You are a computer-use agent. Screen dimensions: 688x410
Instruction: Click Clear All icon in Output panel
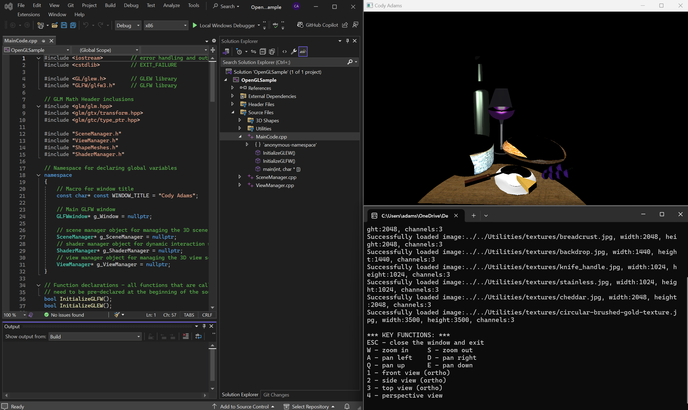(x=186, y=336)
